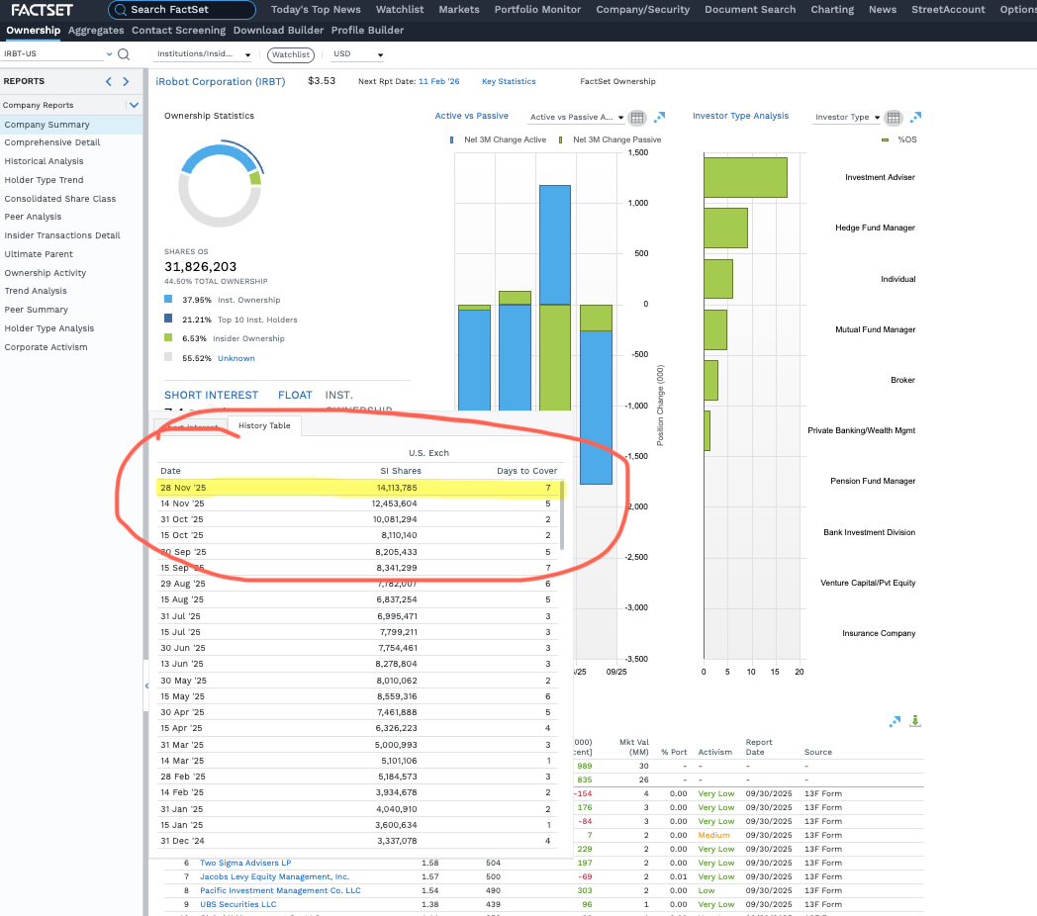Open Two Sigma Advisers LP holder
The height and width of the screenshot is (916, 1037).
245,864
